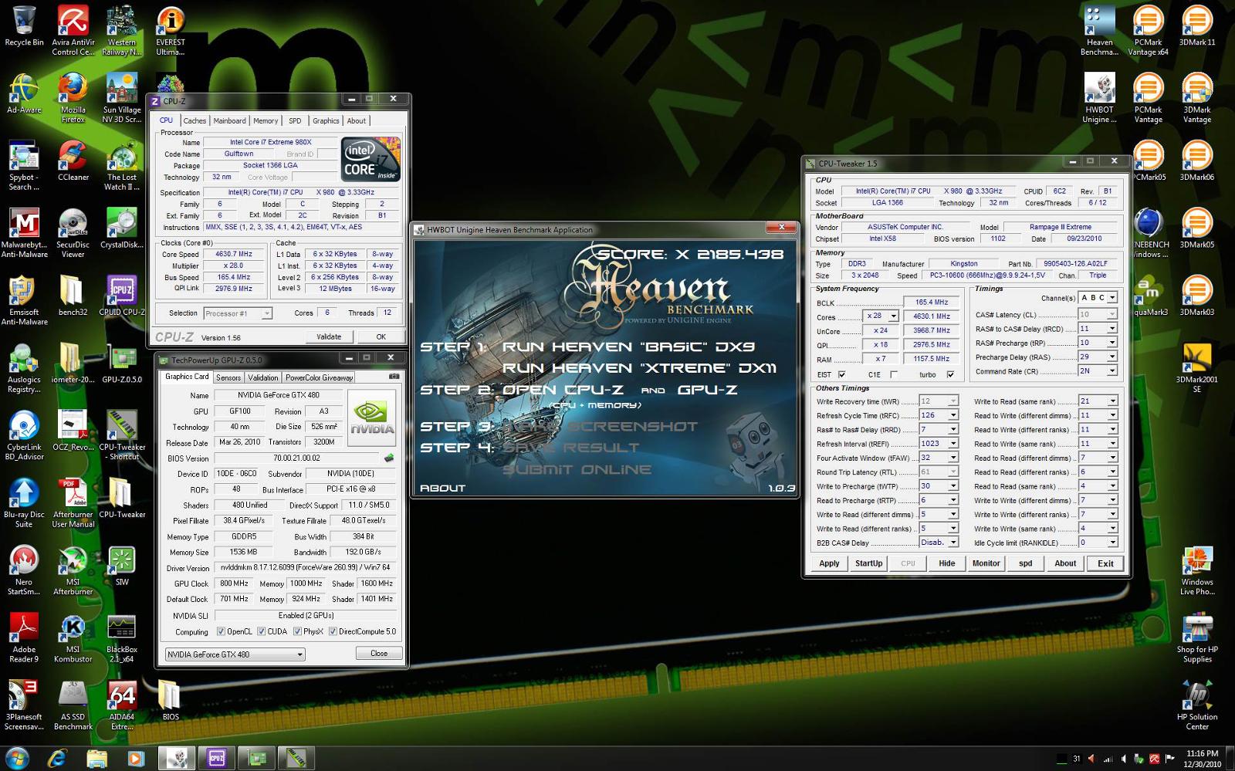Launch MSI Afterburner desktop shortcut

(x=73, y=571)
